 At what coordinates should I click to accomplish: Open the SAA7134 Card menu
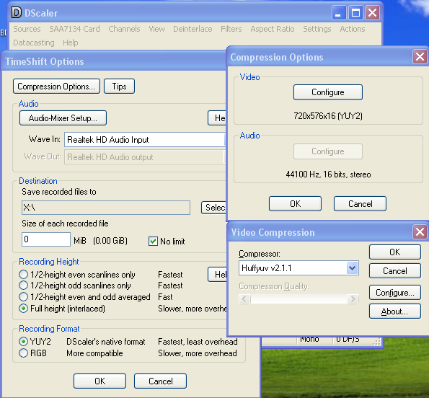74,29
